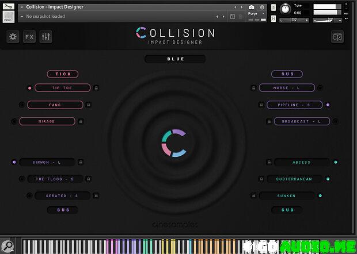Open the BLUE preset selector

click(175, 59)
